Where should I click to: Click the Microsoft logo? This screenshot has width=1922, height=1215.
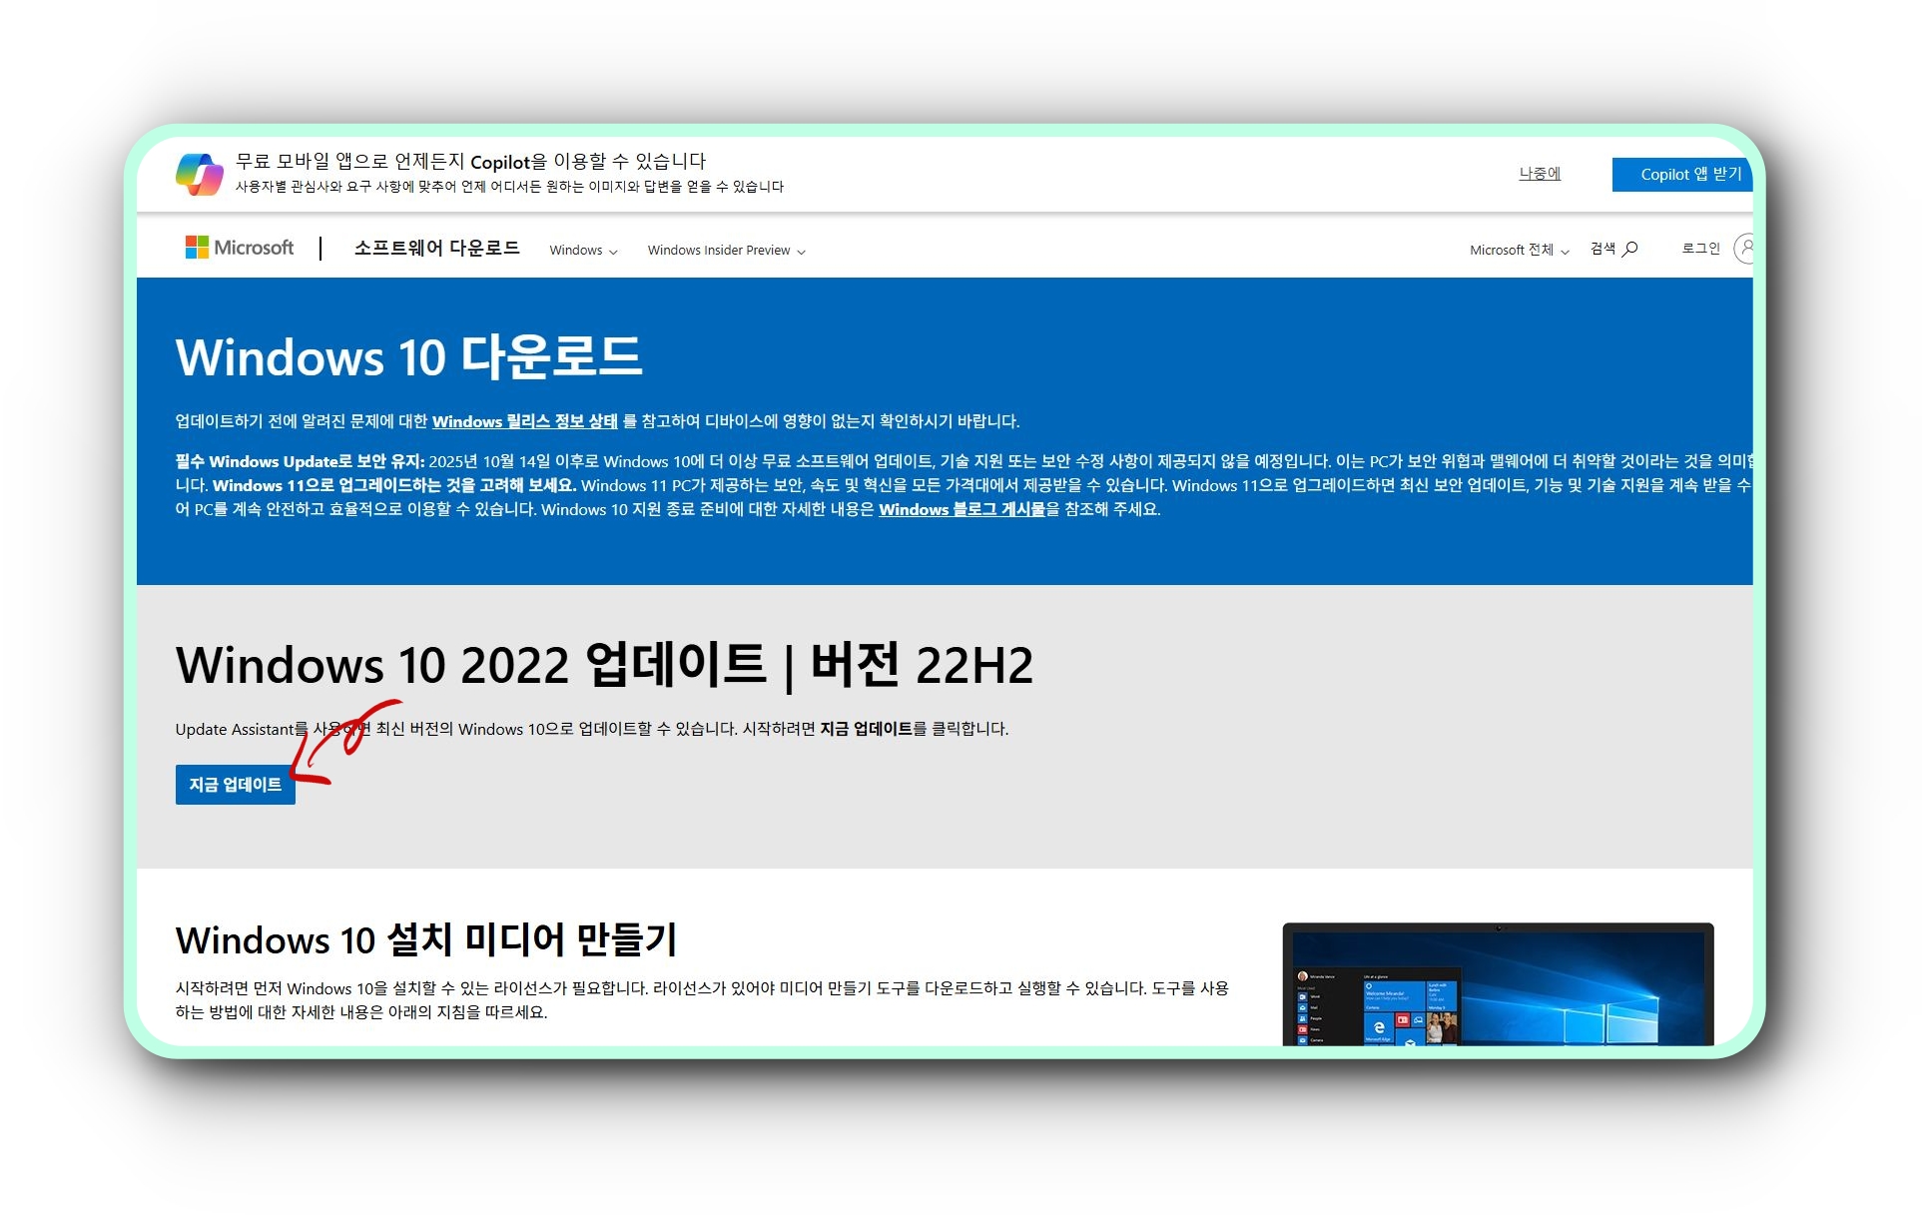coord(240,248)
